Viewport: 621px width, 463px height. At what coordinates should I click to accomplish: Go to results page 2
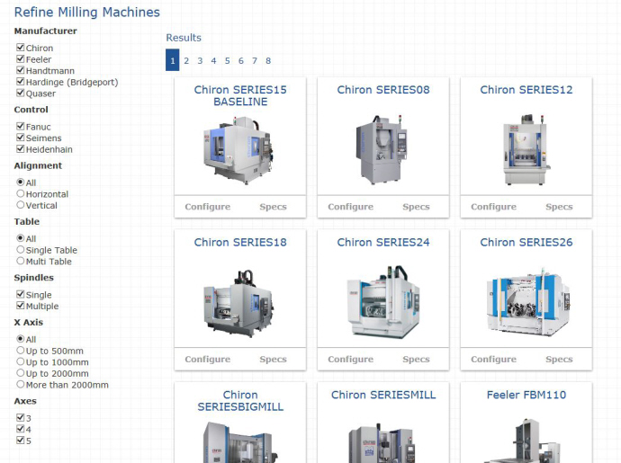(186, 60)
